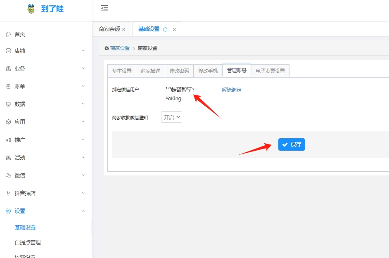
Task: Select the 管理账号 tab
Action: 237,71
